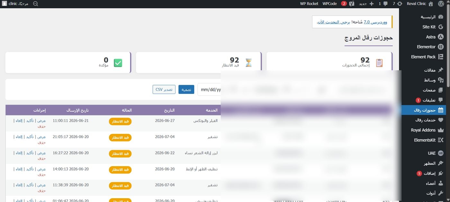Screen dimensions: 450x202
Task: Open the updates icon showing 7
Action: pos(400,4)
